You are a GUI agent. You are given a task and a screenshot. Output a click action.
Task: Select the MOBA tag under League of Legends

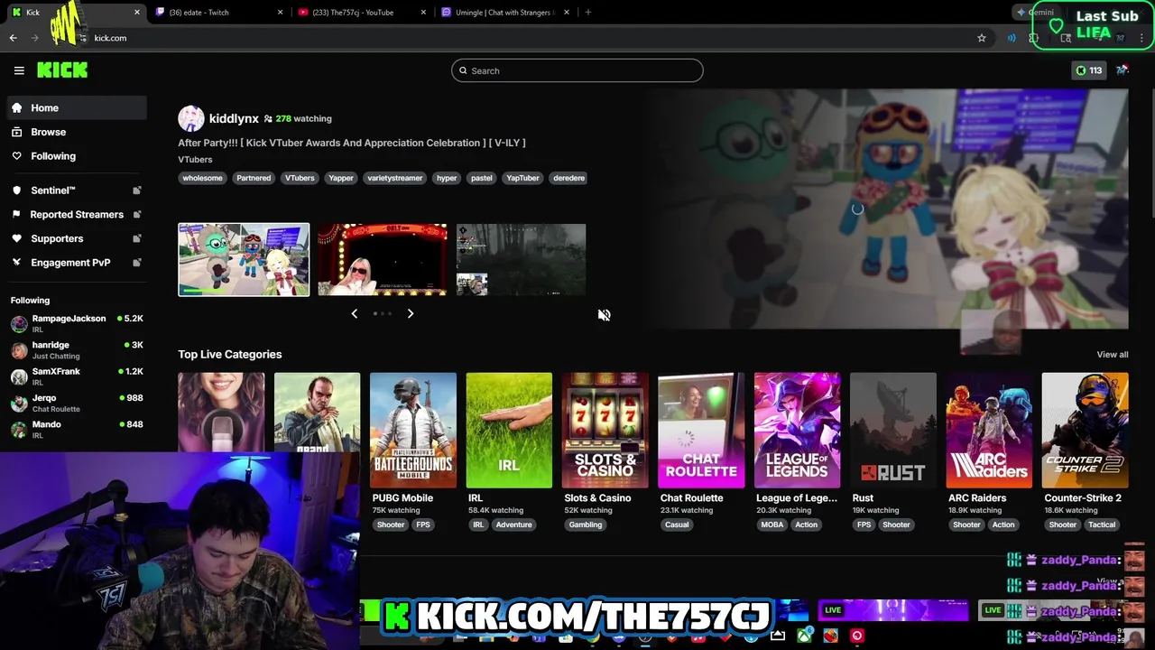coord(772,525)
